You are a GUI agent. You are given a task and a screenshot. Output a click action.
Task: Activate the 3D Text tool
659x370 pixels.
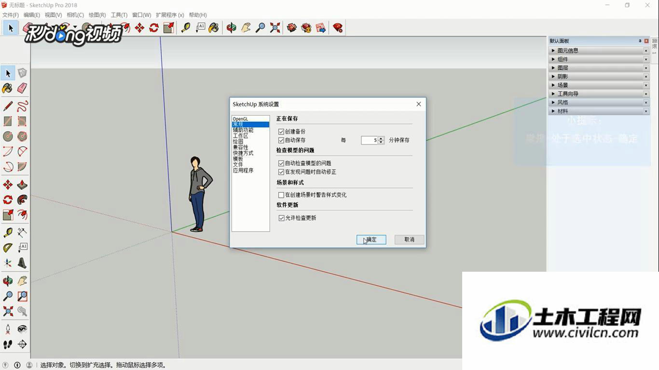pos(22,263)
